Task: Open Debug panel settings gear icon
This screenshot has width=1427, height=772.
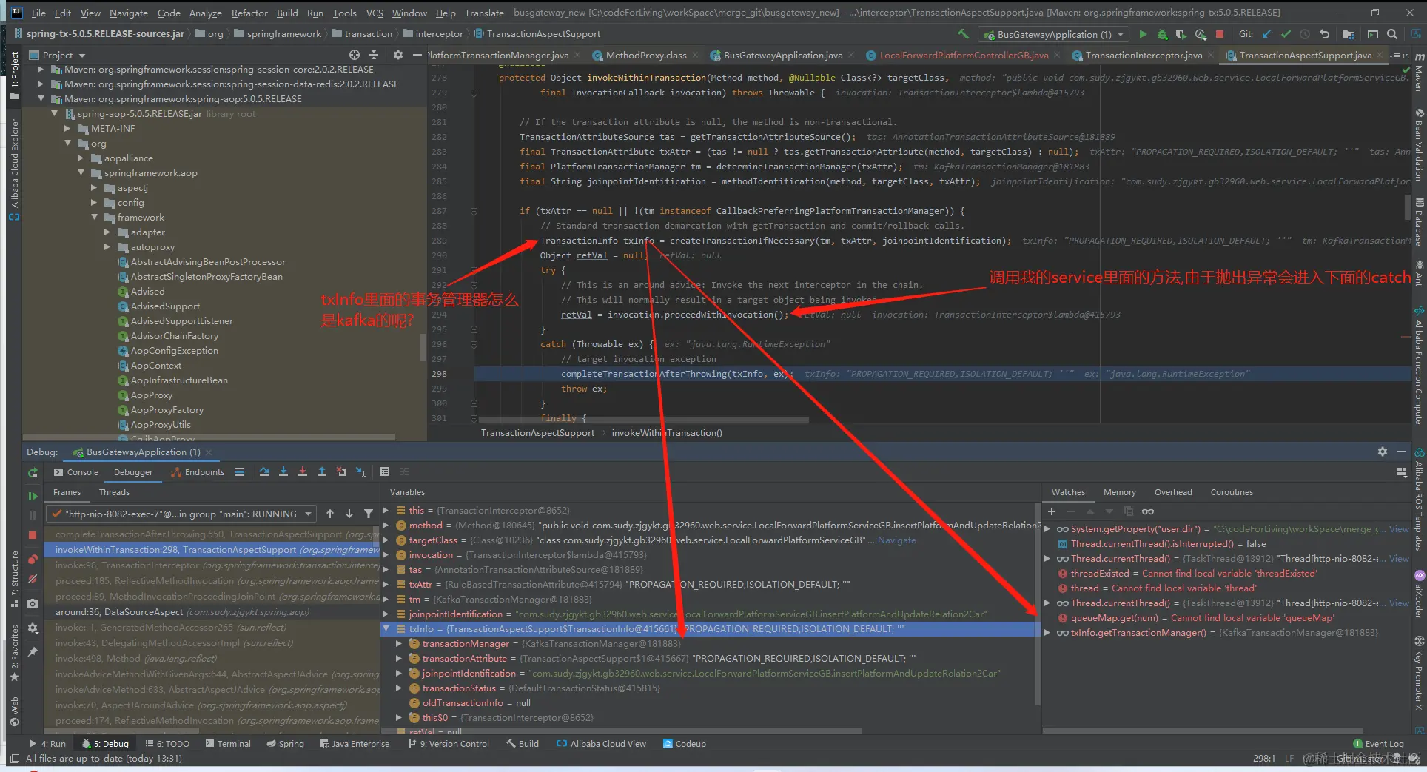Action: [x=1382, y=452]
